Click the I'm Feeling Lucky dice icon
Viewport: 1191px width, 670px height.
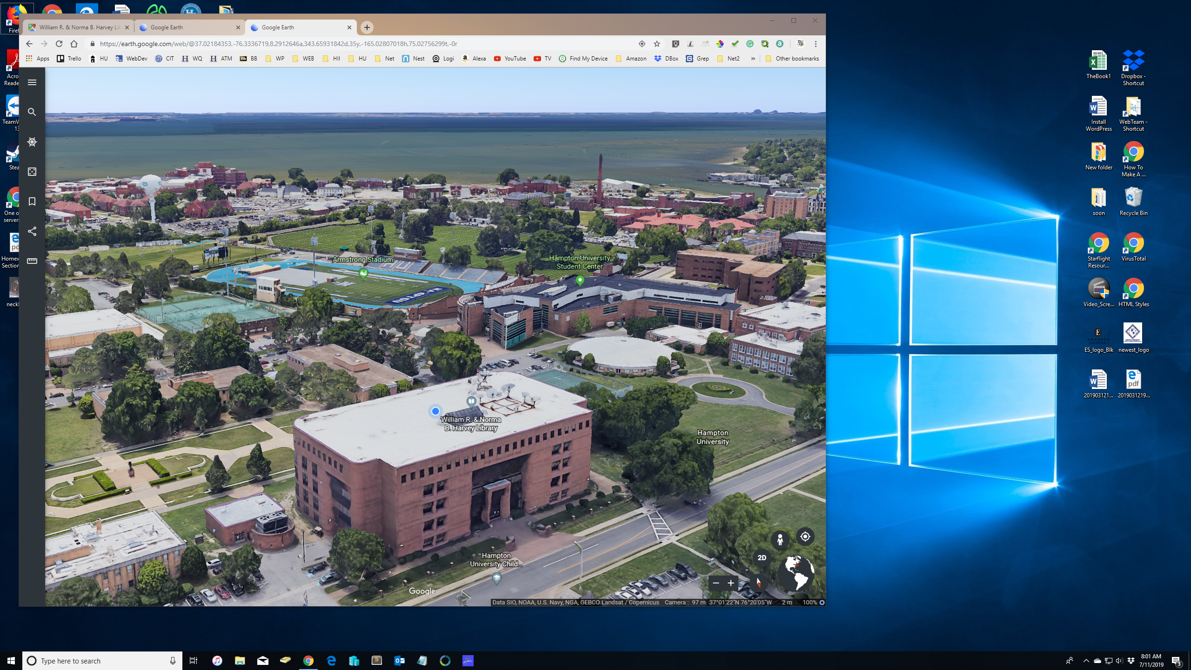click(x=32, y=172)
